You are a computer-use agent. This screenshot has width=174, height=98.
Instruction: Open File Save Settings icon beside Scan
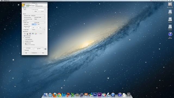tap(45, 49)
